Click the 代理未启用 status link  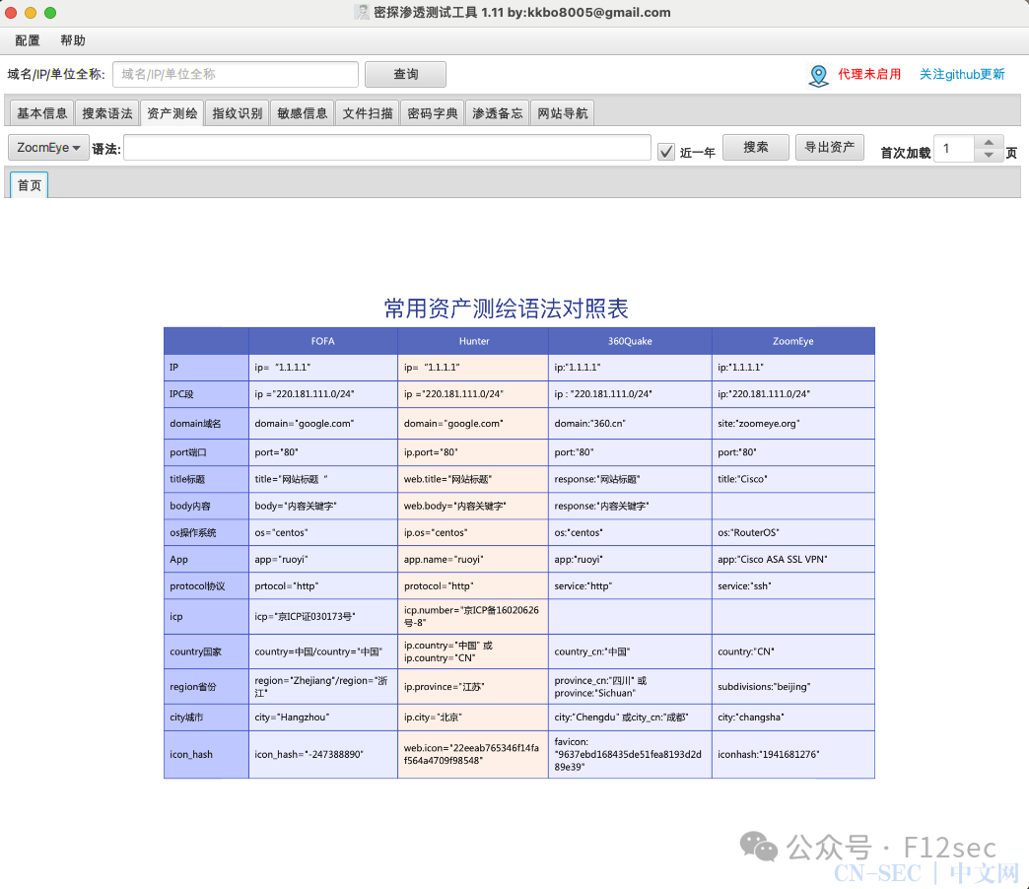869,74
